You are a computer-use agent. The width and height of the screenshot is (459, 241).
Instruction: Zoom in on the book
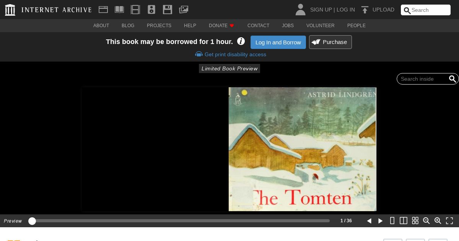[x=438, y=221]
